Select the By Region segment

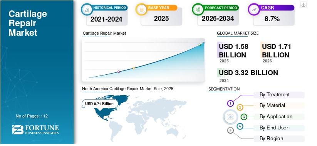point(279,139)
